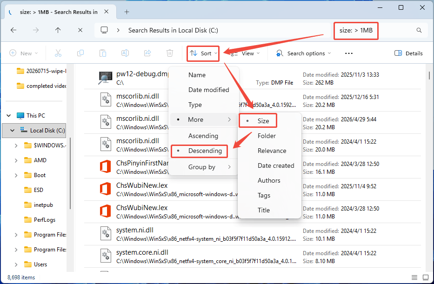Click the system.ni.dll file icon
This screenshot has height=284, width=434.
click(106, 234)
